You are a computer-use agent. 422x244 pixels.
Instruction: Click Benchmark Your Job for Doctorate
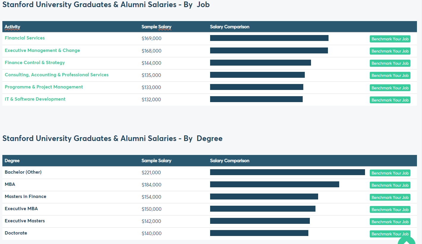click(x=390, y=234)
